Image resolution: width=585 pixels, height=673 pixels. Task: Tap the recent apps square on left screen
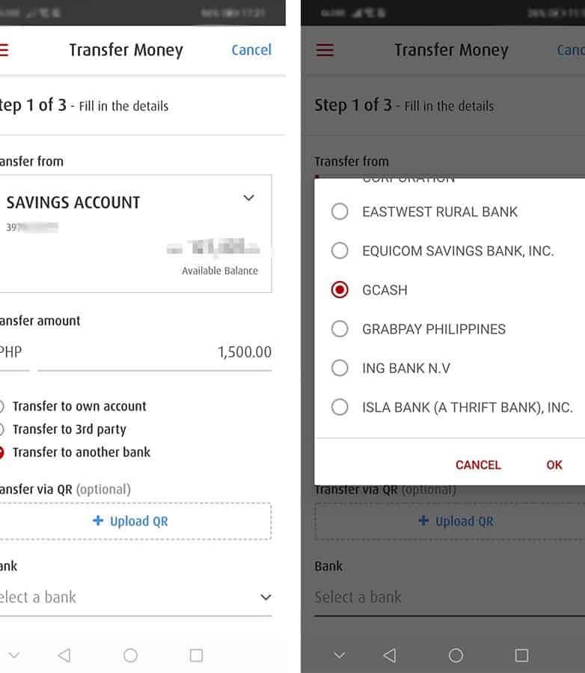[x=196, y=655]
